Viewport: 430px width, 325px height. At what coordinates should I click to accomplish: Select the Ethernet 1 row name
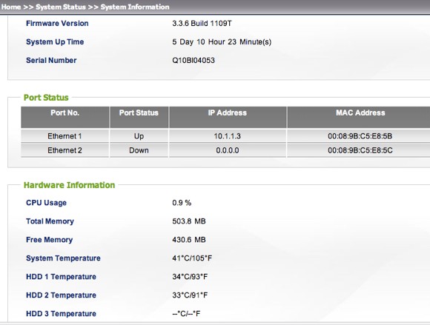coord(64,136)
